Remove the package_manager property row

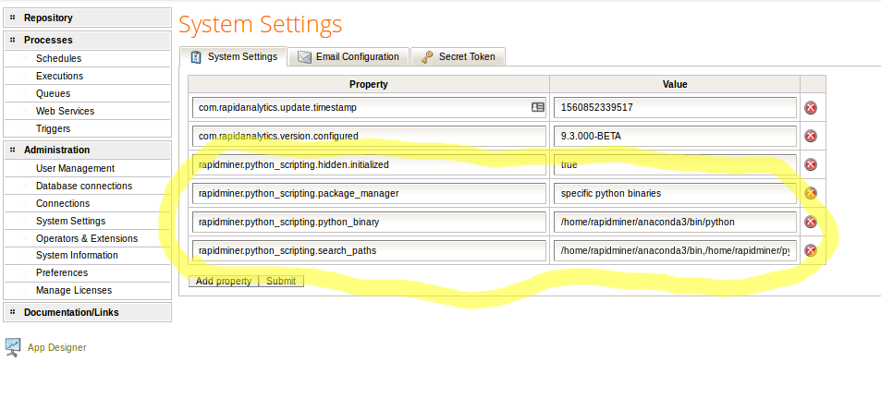[811, 193]
